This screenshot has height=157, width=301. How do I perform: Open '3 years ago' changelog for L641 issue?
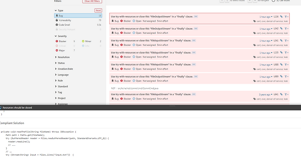(266, 94)
